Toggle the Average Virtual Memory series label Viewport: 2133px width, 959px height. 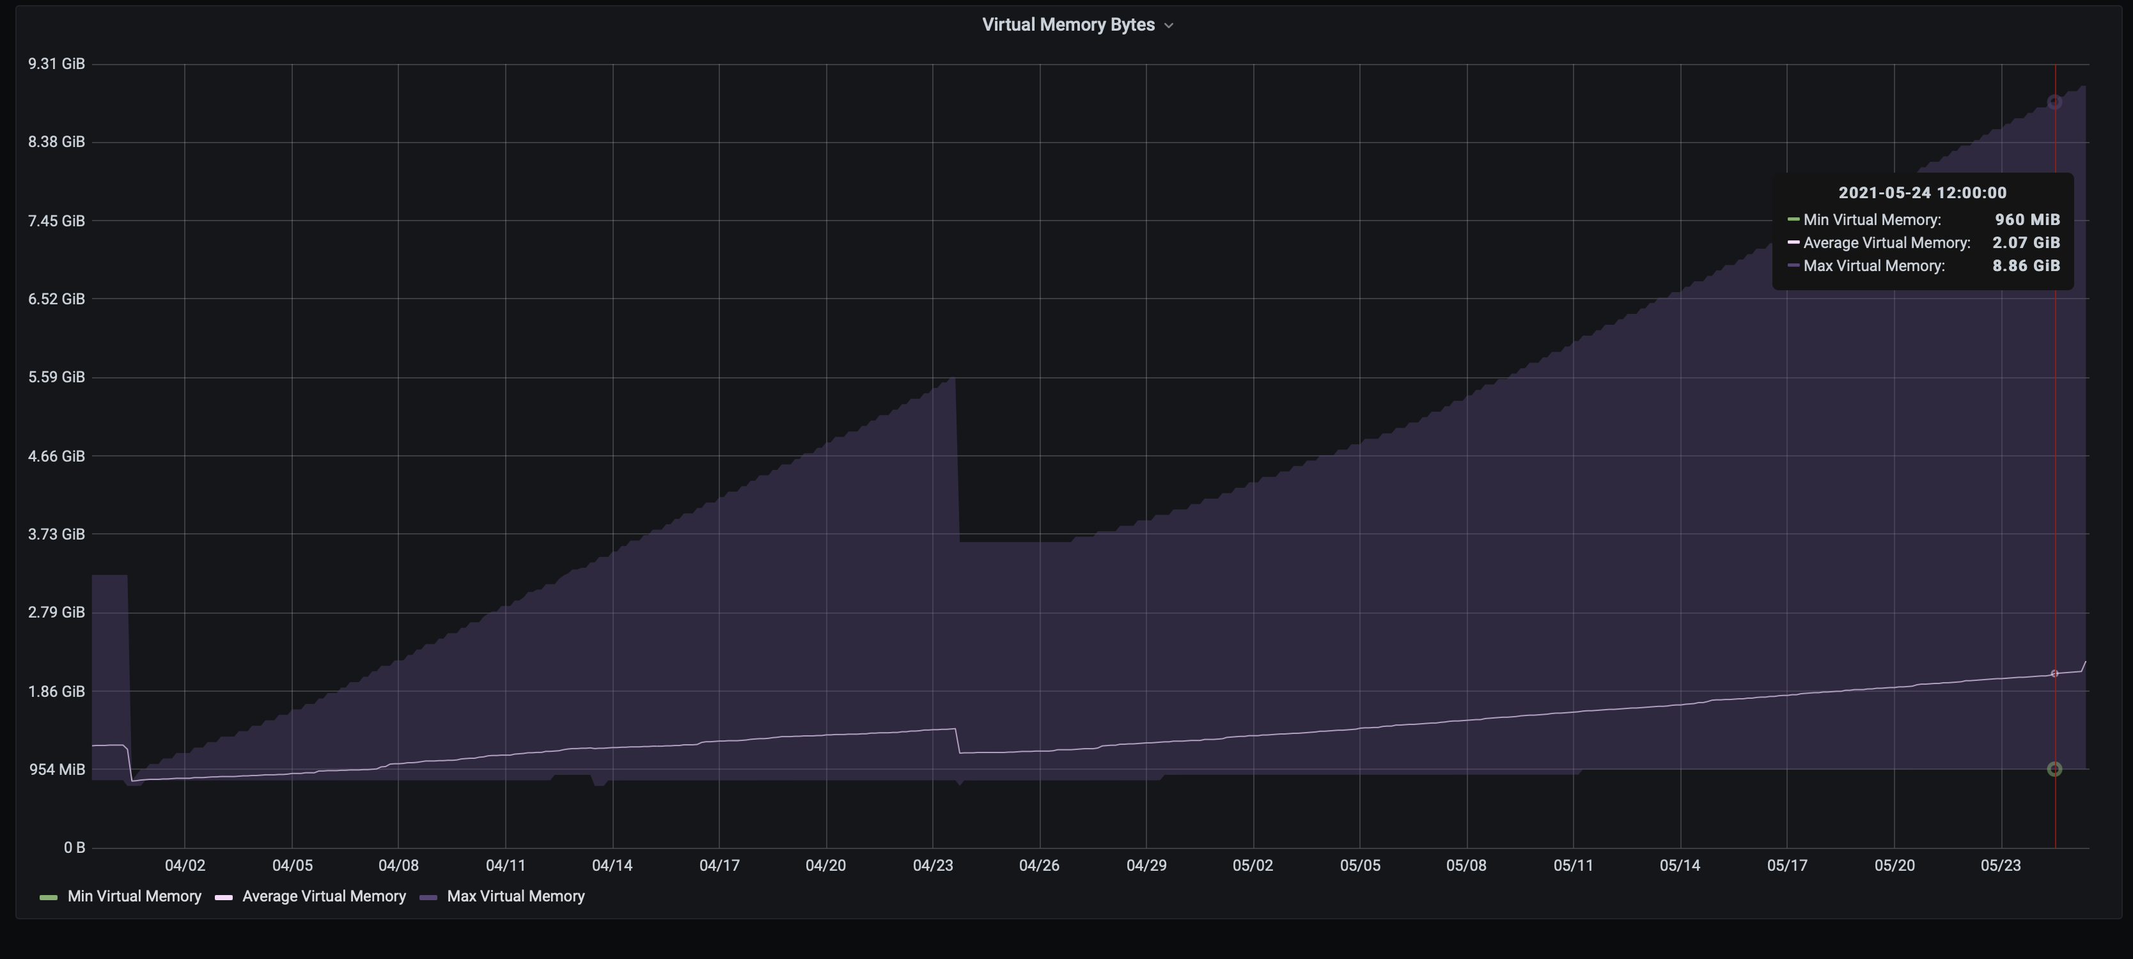(324, 896)
